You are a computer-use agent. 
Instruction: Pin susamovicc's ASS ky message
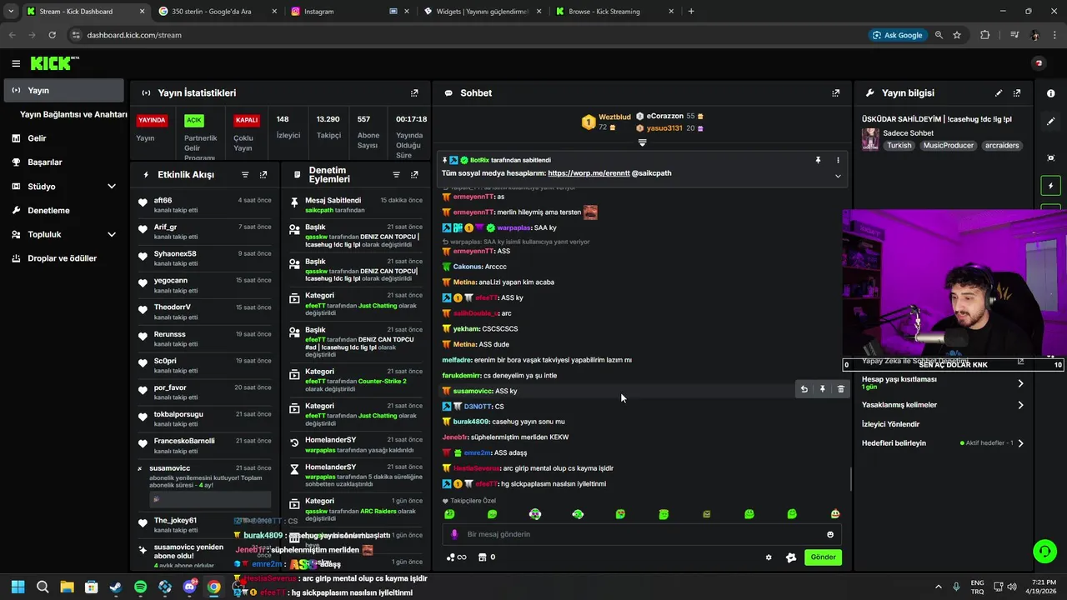coord(822,389)
